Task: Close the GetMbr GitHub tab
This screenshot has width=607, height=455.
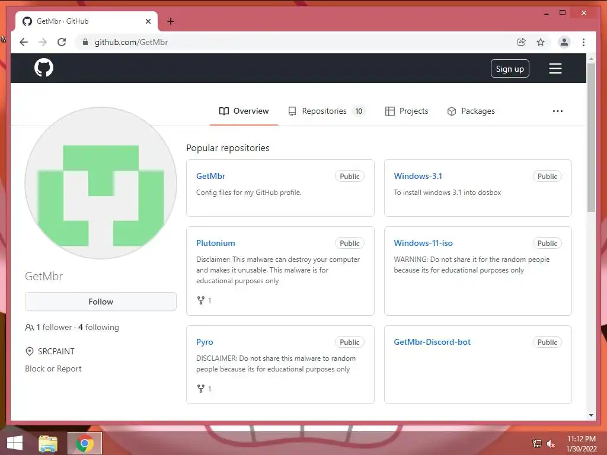Action: (148, 21)
